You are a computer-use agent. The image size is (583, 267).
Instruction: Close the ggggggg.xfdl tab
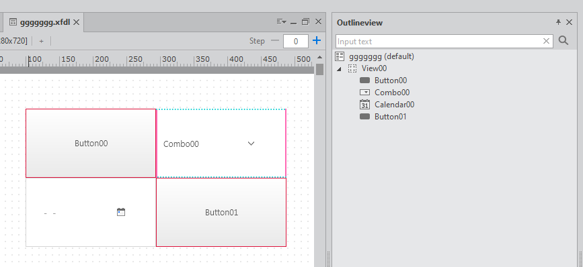coord(76,22)
